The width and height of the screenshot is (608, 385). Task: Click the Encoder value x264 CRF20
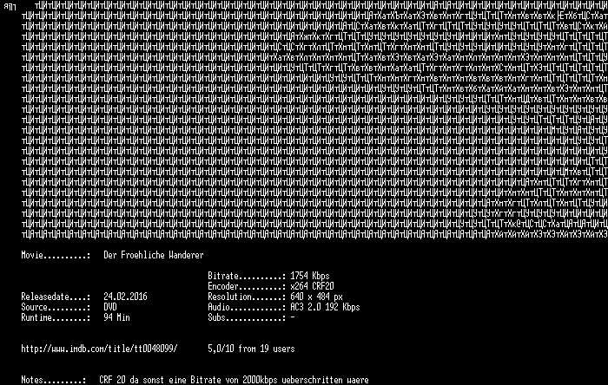tap(312, 286)
